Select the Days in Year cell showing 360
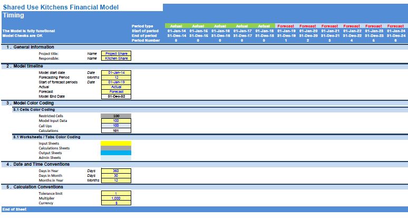Screen dimensions: 408x218 (116, 171)
